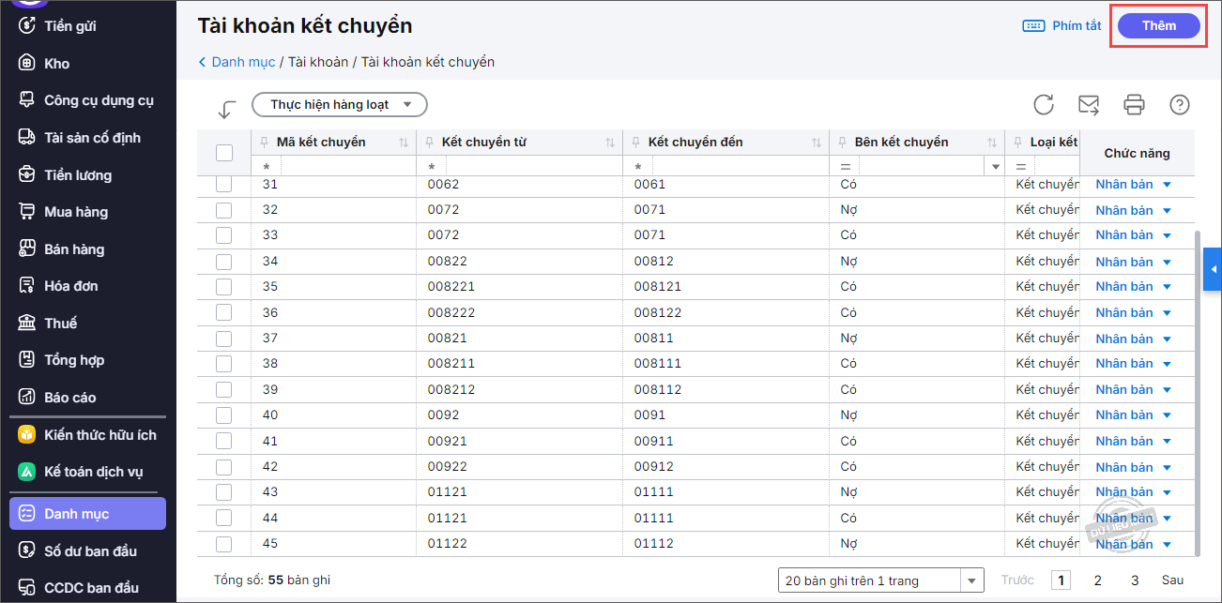The height and width of the screenshot is (603, 1222).
Task: Open the Kiến thức hữu ích icon
Action: pyautogui.click(x=27, y=434)
